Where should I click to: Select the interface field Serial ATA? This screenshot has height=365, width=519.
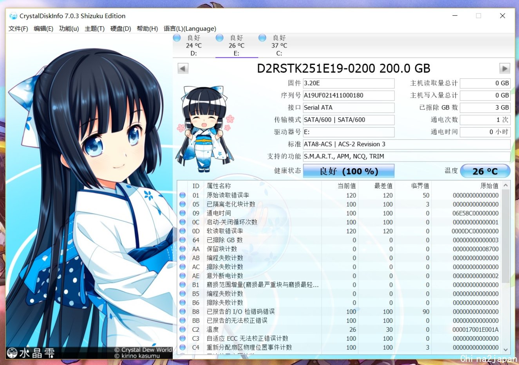pyautogui.click(x=349, y=108)
